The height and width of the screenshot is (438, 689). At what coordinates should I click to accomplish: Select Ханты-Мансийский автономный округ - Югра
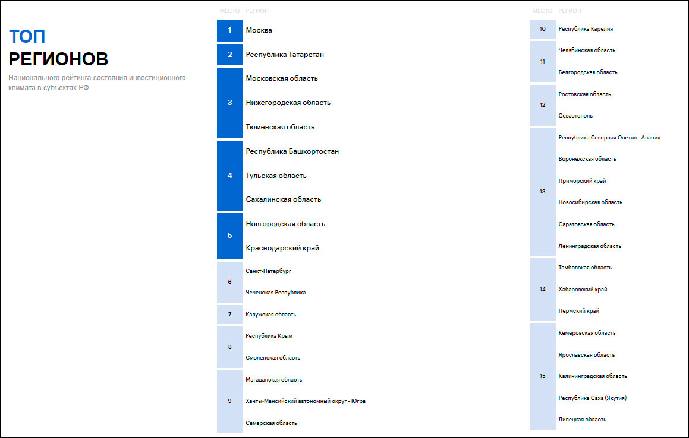pos(305,401)
